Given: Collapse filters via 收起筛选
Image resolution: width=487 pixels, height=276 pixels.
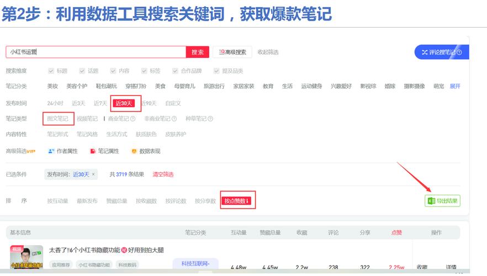Looking at the screenshot, I should 268,52.
